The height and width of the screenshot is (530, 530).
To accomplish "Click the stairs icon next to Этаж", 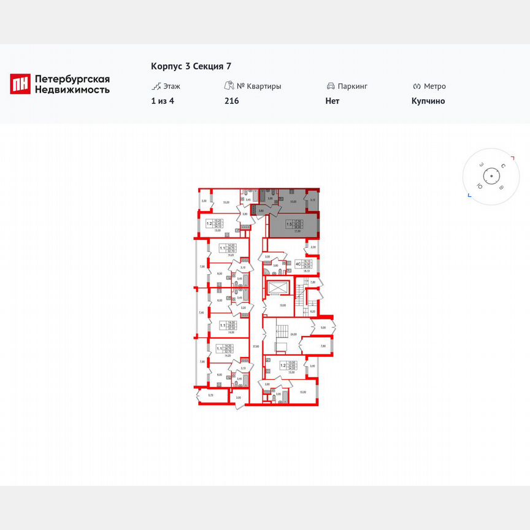I will 156,86.
